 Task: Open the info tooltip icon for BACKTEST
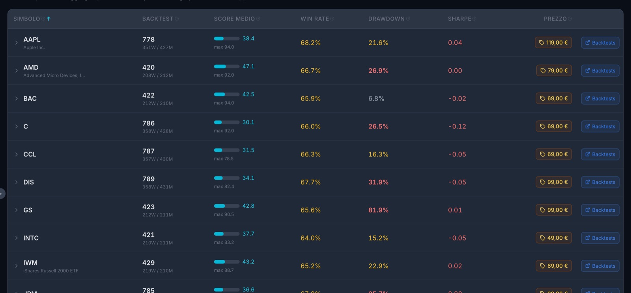pos(177,19)
